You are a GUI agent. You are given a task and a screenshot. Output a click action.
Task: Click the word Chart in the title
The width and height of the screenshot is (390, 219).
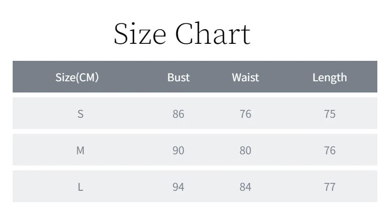pyautogui.click(x=213, y=34)
